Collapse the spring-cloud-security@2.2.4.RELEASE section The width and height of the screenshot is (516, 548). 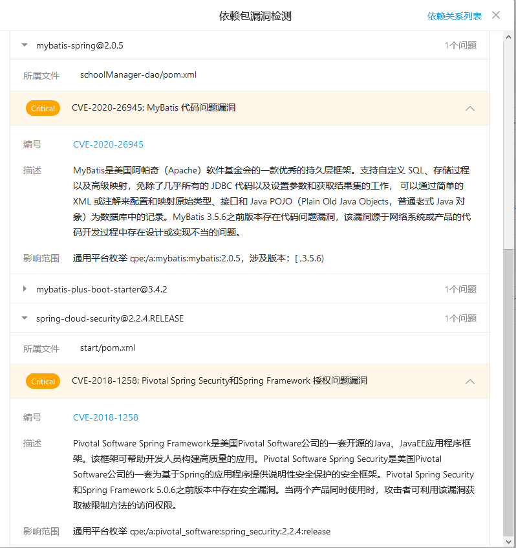pos(25,318)
